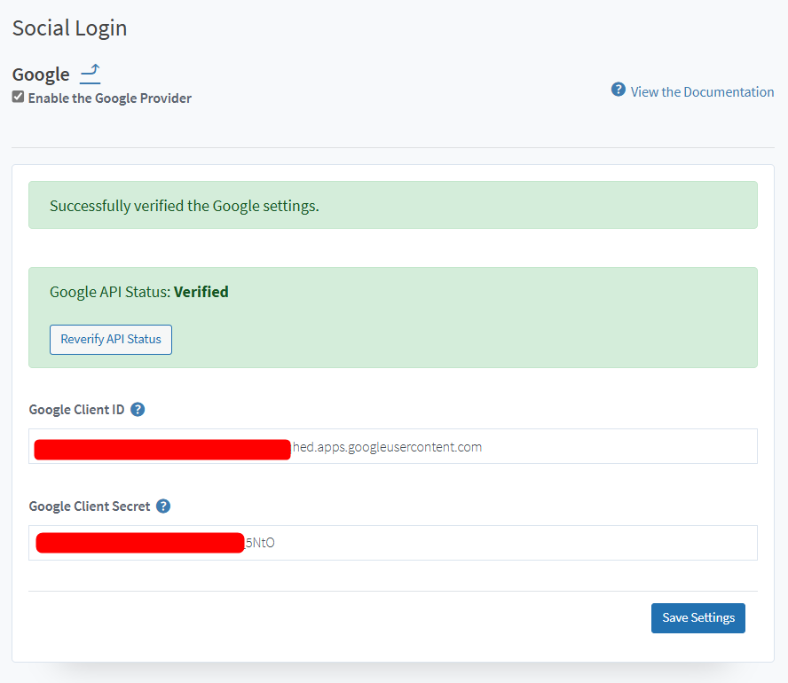Click the Google Client Secret label
788x683 pixels.
coord(90,506)
